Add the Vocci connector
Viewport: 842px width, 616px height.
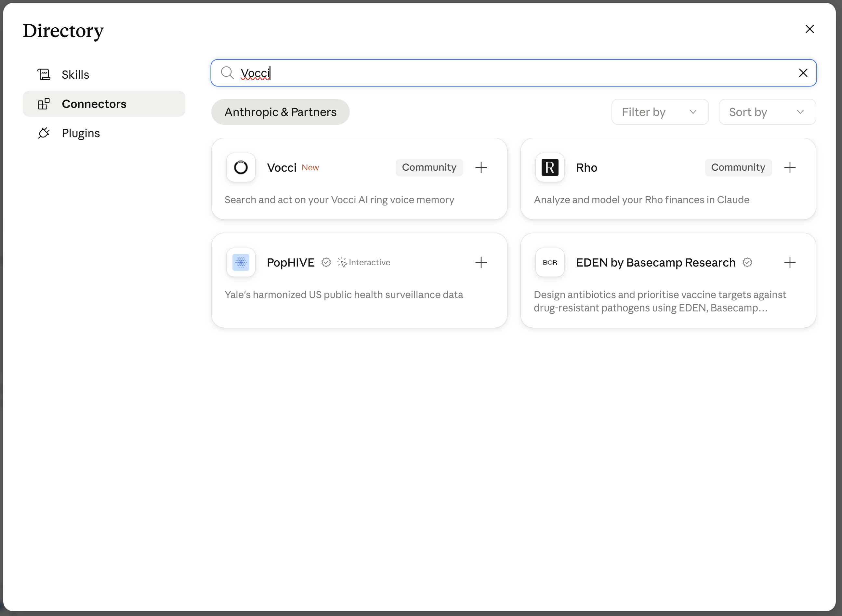point(481,167)
